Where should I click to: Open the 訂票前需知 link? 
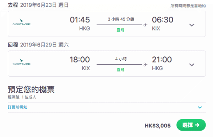[x=17, y=107]
